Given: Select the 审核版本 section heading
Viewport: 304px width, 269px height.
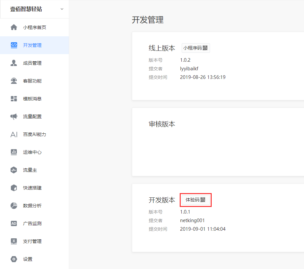Looking at the screenshot, I should tap(162, 124).
